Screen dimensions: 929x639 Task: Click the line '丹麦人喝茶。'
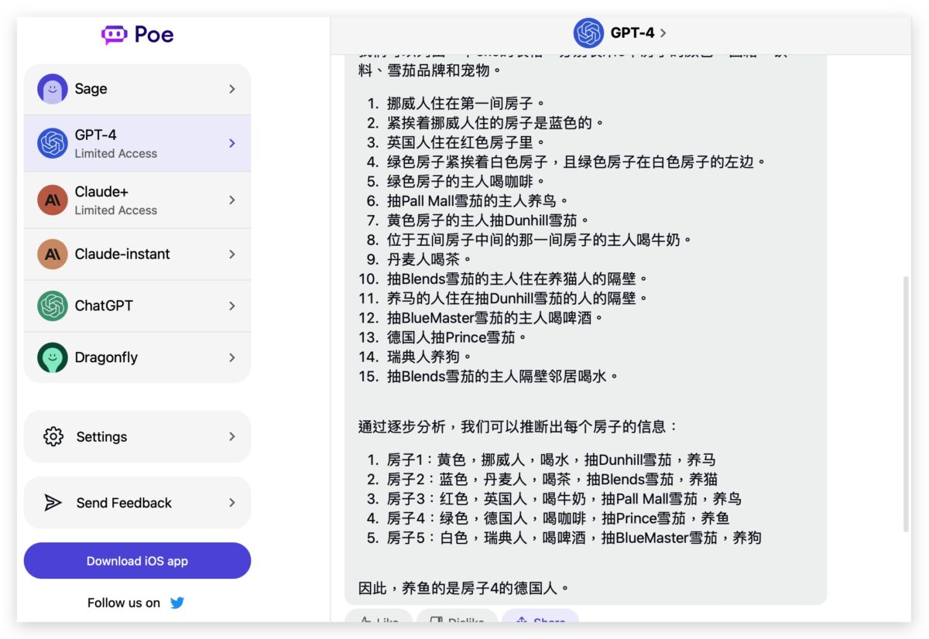coord(429,259)
